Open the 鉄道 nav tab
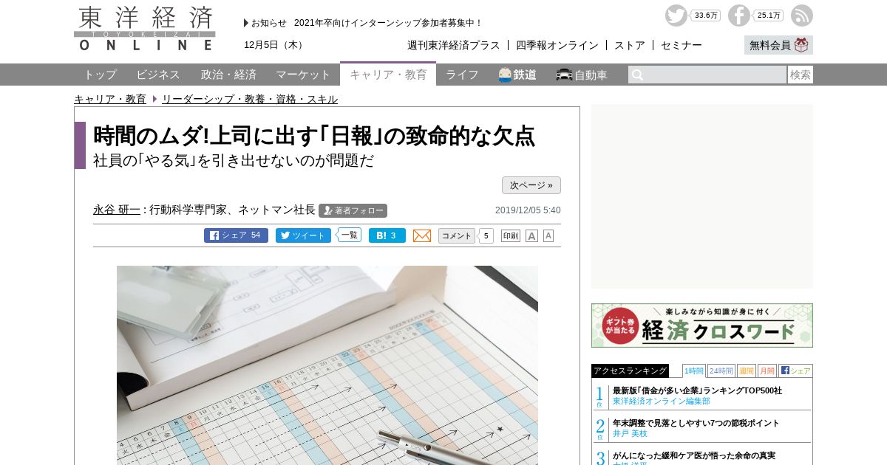Screen dimensions: 887x465 click(517, 75)
